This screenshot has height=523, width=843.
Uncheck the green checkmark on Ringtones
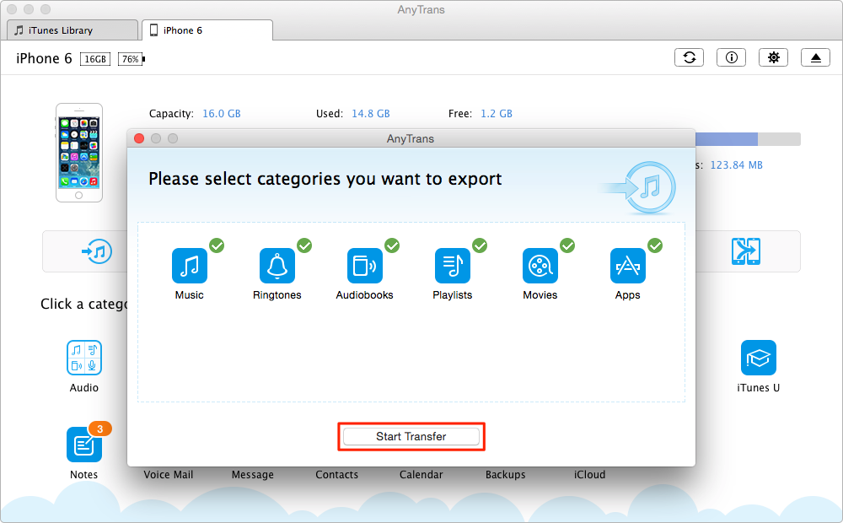[x=304, y=245]
